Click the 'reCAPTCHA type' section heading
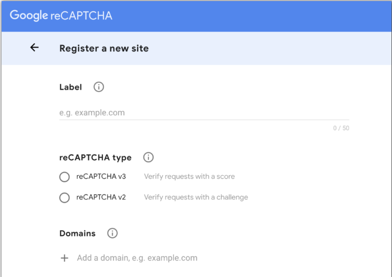 tap(95, 158)
